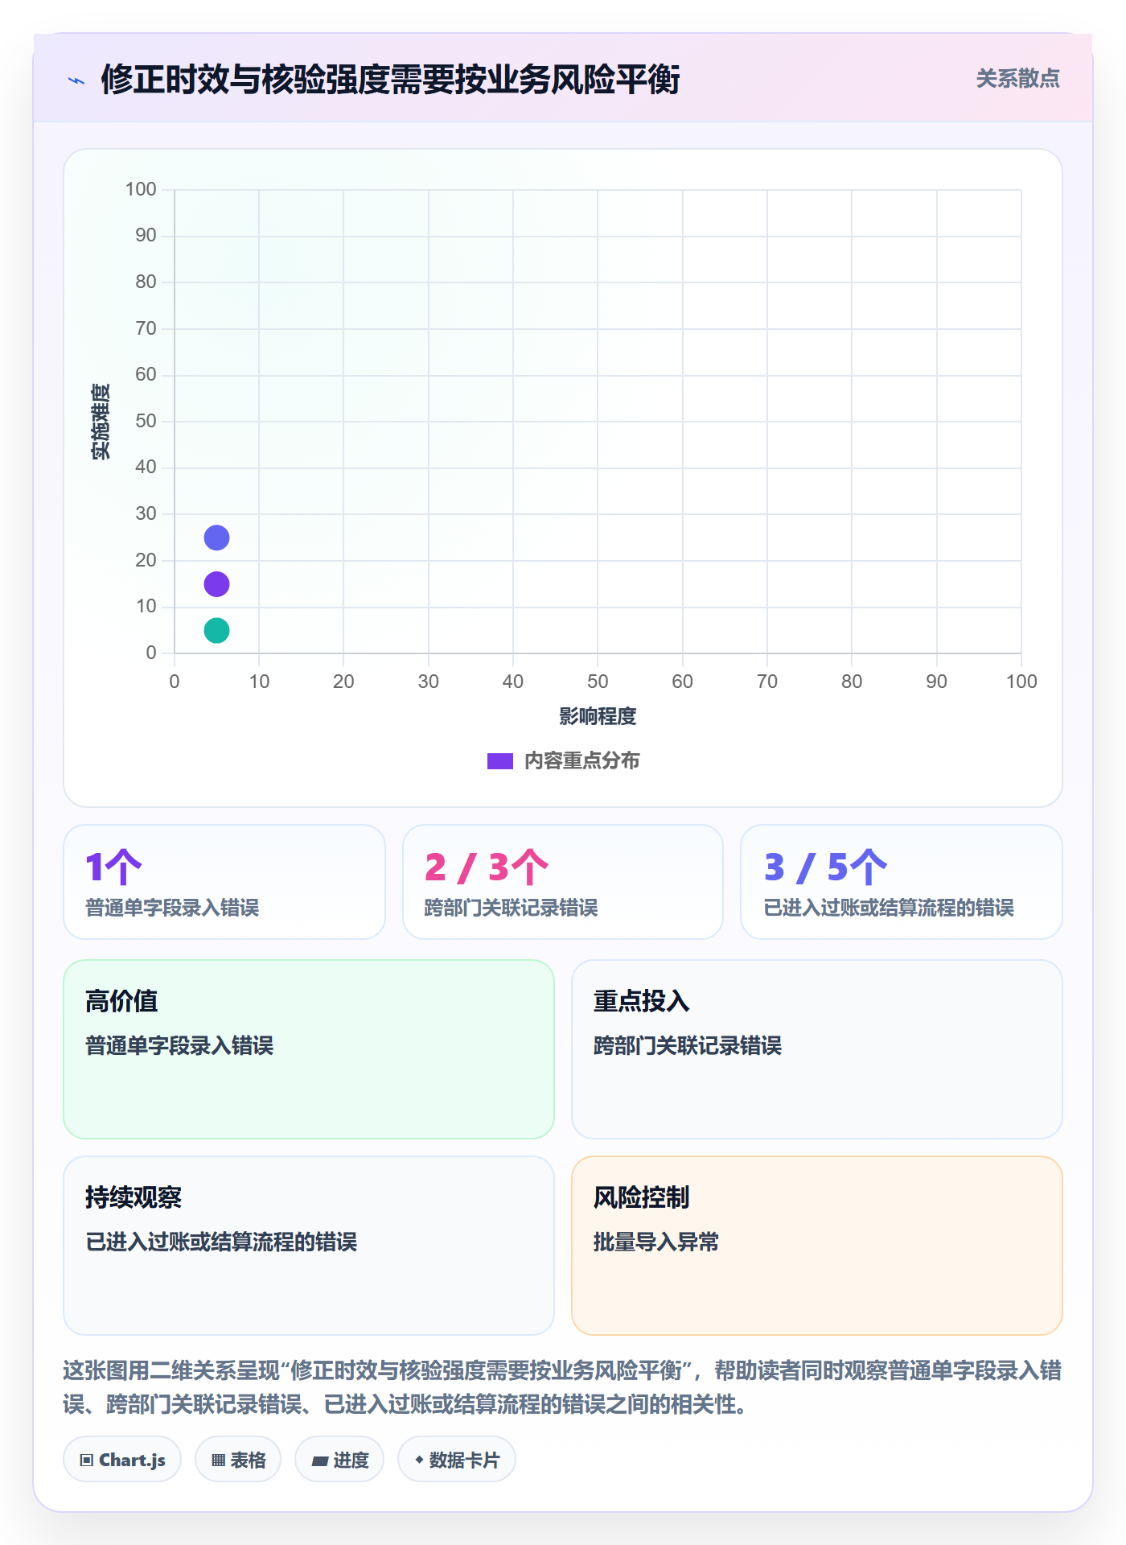The image size is (1126, 1545).
Task: Select the teal scatter point near 5
Action: tap(216, 630)
